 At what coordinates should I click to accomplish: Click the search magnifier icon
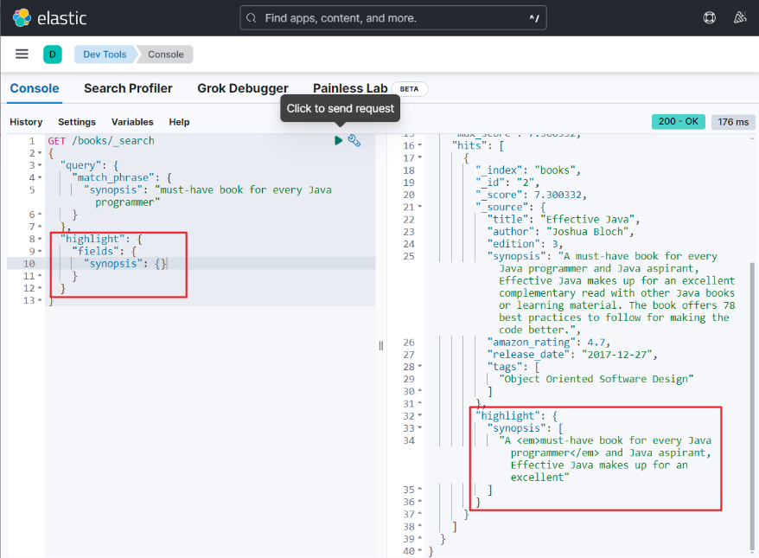pos(252,18)
